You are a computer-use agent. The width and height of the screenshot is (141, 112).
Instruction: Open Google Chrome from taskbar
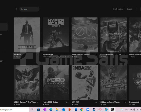click(82, 110)
